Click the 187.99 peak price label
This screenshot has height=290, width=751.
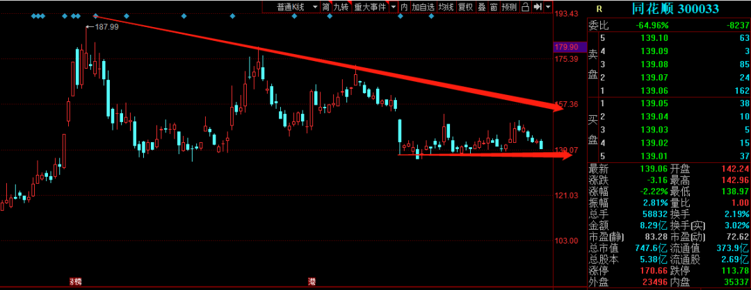coord(106,27)
